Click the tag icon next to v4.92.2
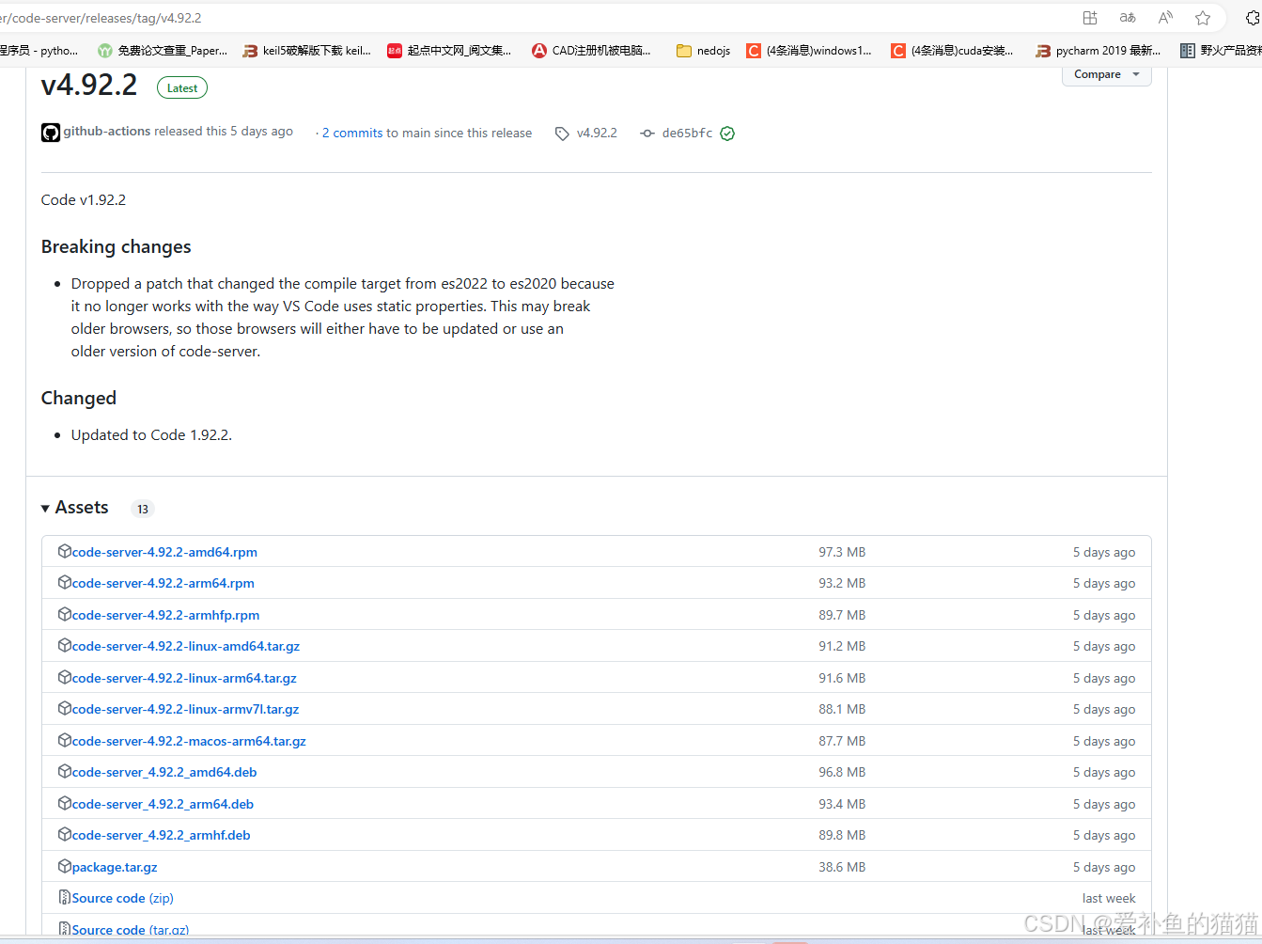This screenshot has height=944, width=1262. (562, 134)
